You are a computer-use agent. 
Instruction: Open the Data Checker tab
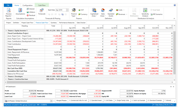81,23
